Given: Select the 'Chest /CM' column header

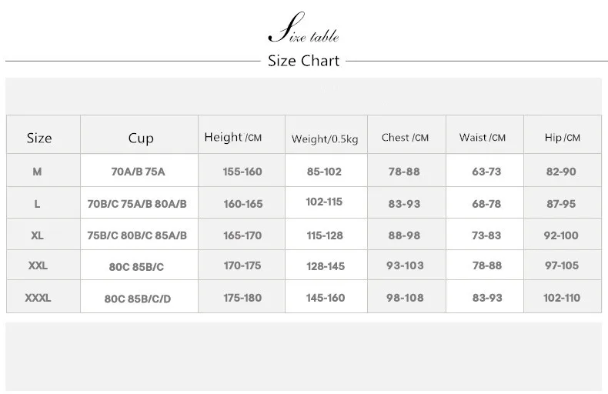Looking at the screenshot, I should (405, 138).
